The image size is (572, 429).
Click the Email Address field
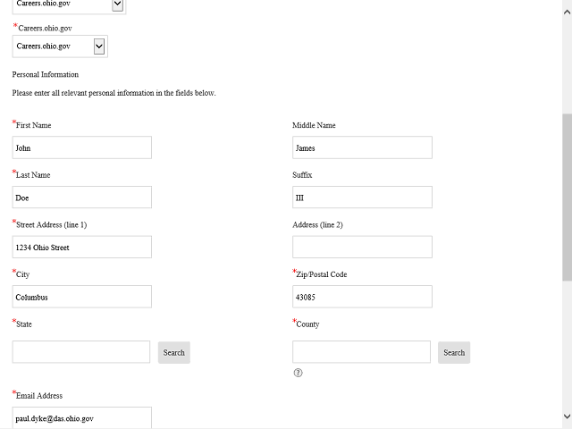[82, 418]
